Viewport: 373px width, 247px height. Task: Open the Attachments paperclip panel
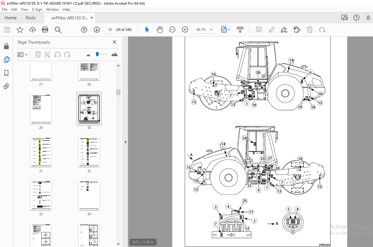[x=6, y=86]
